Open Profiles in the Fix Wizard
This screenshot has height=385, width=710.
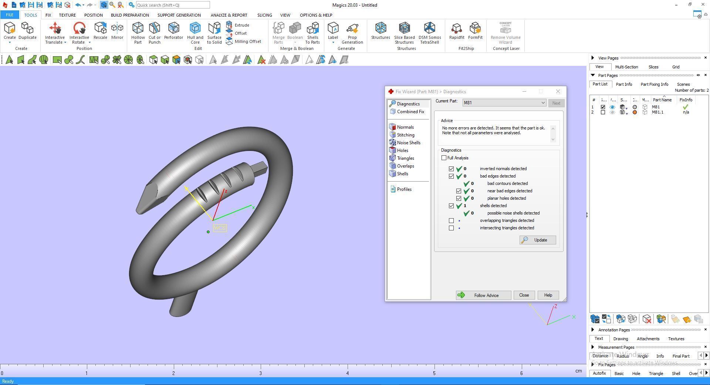(x=401, y=189)
